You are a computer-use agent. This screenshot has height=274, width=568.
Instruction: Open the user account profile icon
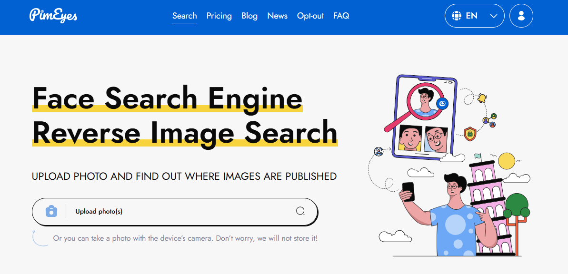(x=521, y=16)
